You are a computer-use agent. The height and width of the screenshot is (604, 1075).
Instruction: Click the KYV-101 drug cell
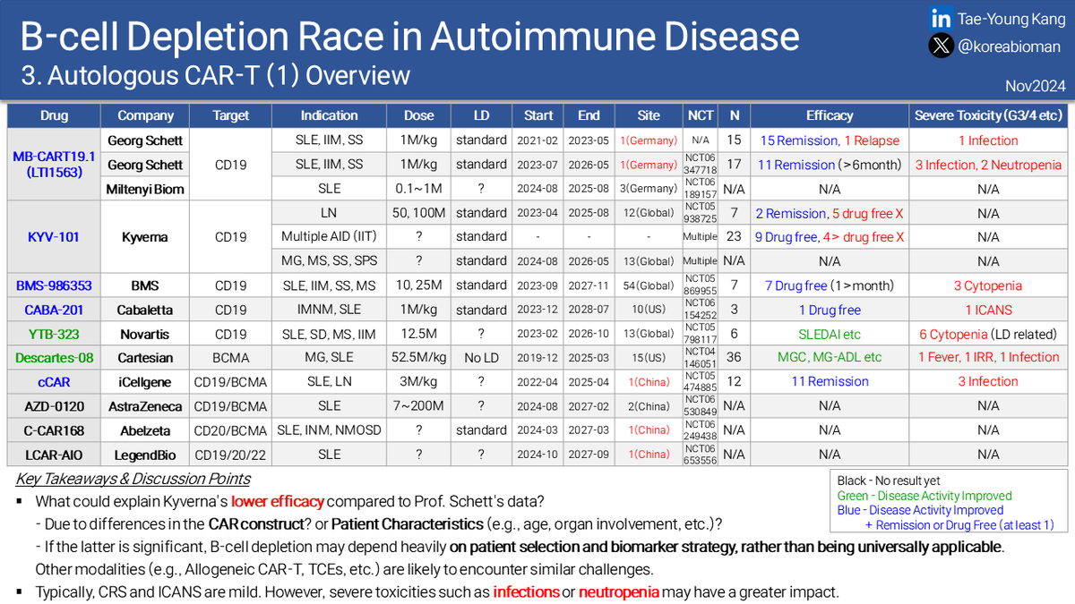54,237
